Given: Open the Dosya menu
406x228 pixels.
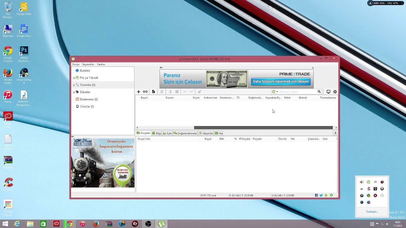Looking at the screenshot, I should [x=76, y=64].
